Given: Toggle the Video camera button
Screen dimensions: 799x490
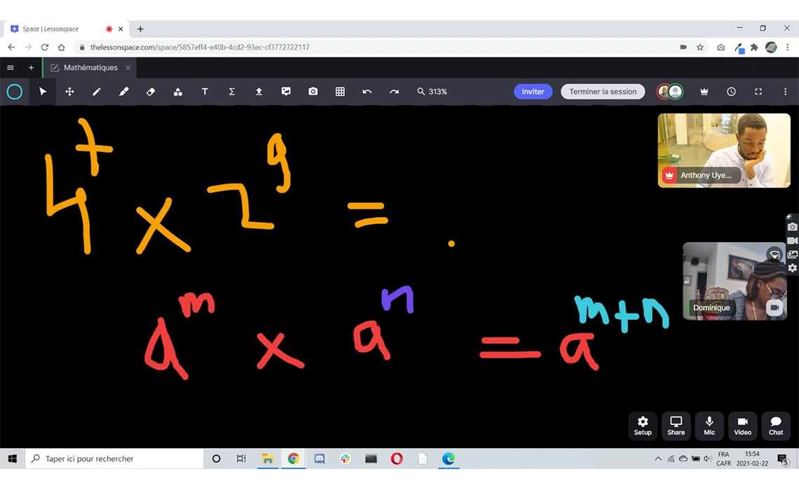Looking at the screenshot, I should (742, 426).
